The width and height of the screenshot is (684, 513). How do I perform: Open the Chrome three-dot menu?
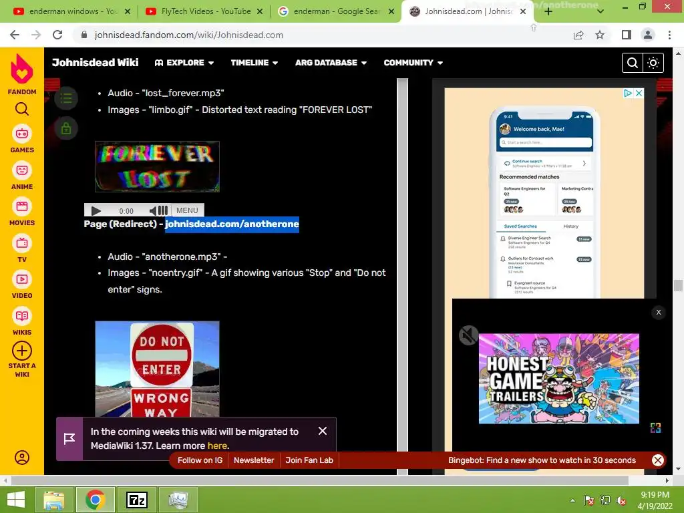tap(669, 35)
